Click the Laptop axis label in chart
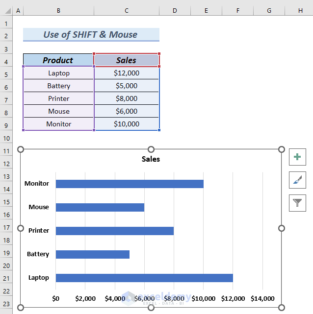This screenshot has width=313, height=314. pos(38,278)
